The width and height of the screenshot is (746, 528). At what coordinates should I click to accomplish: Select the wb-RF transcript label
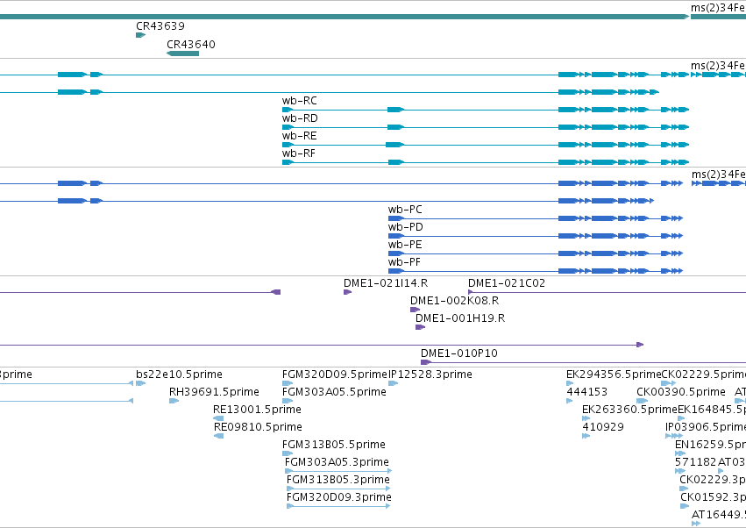299,153
